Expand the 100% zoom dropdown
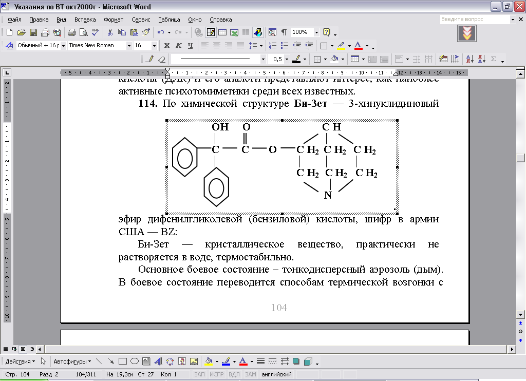 tap(316, 32)
